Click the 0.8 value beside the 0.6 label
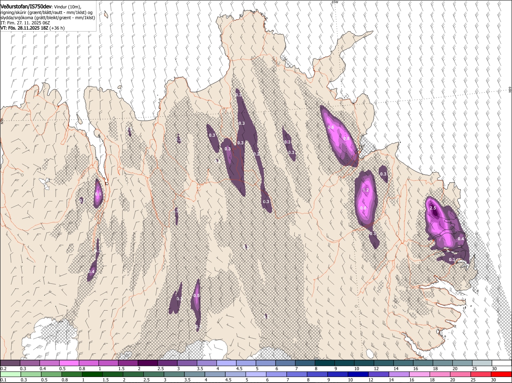Image resolution: width=512 pixels, height=383 pixels. pyautogui.click(x=346, y=138)
